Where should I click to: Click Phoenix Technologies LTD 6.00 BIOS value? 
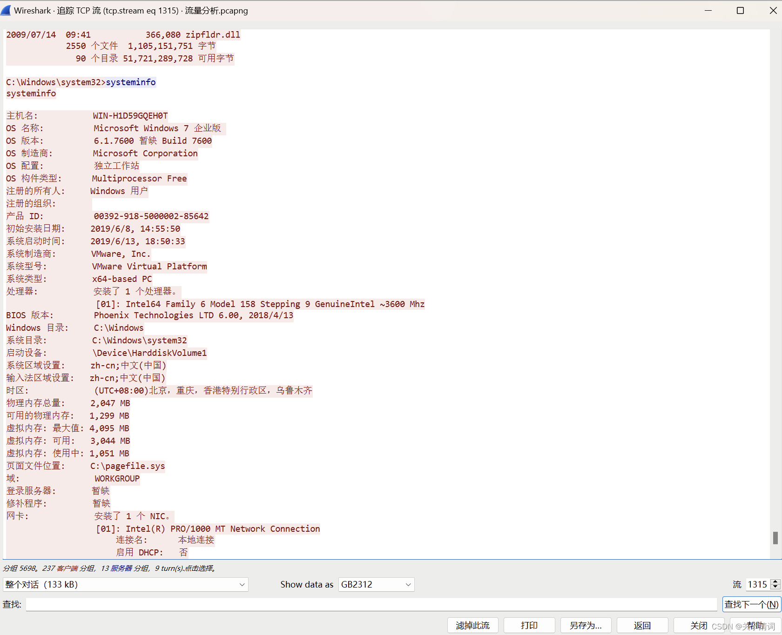[194, 315]
